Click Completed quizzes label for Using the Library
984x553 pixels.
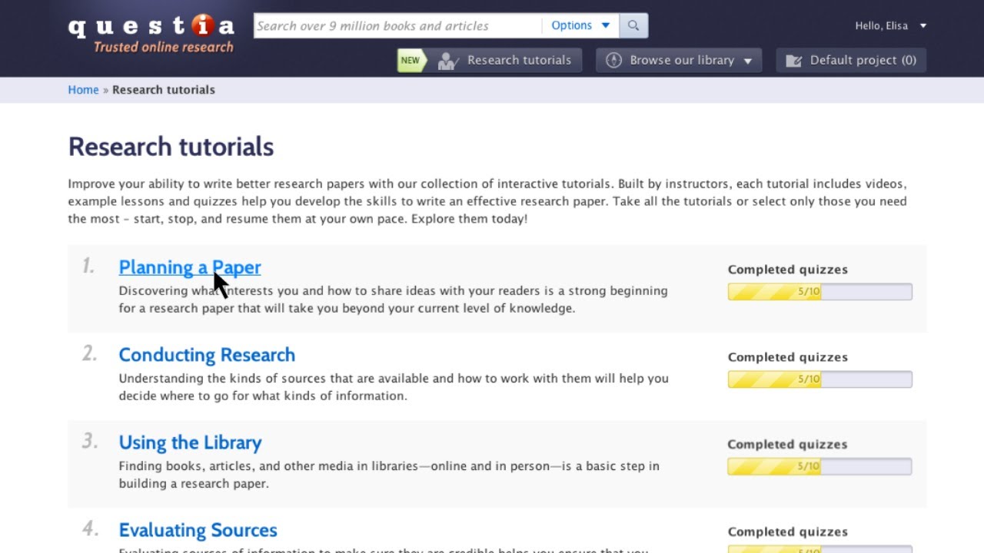click(x=788, y=445)
